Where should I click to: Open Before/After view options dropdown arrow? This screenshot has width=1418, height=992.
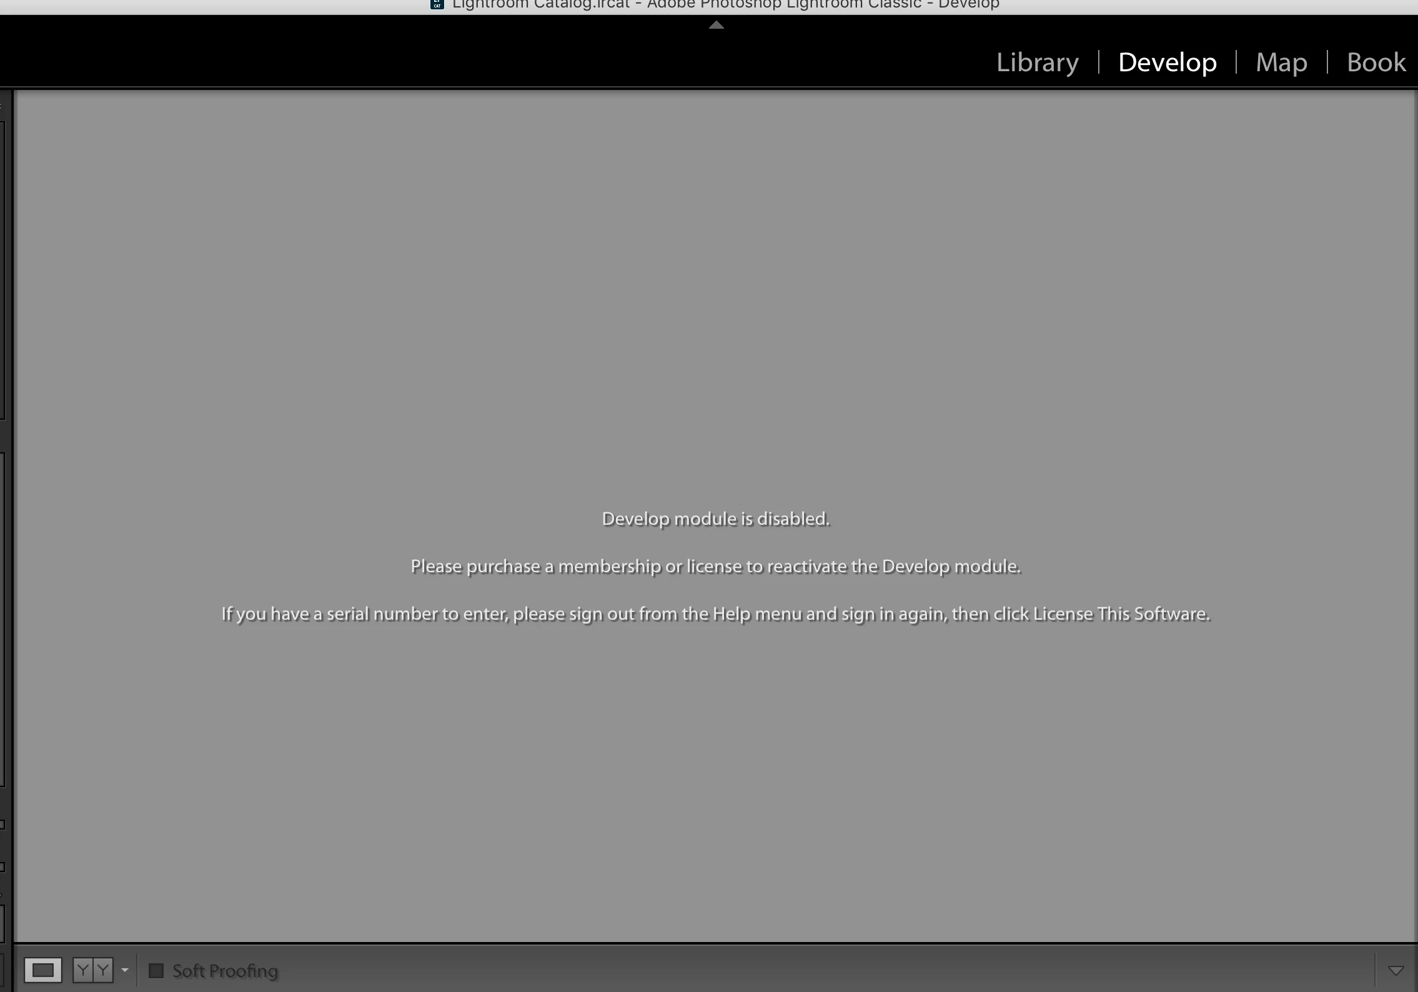click(125, 970)
